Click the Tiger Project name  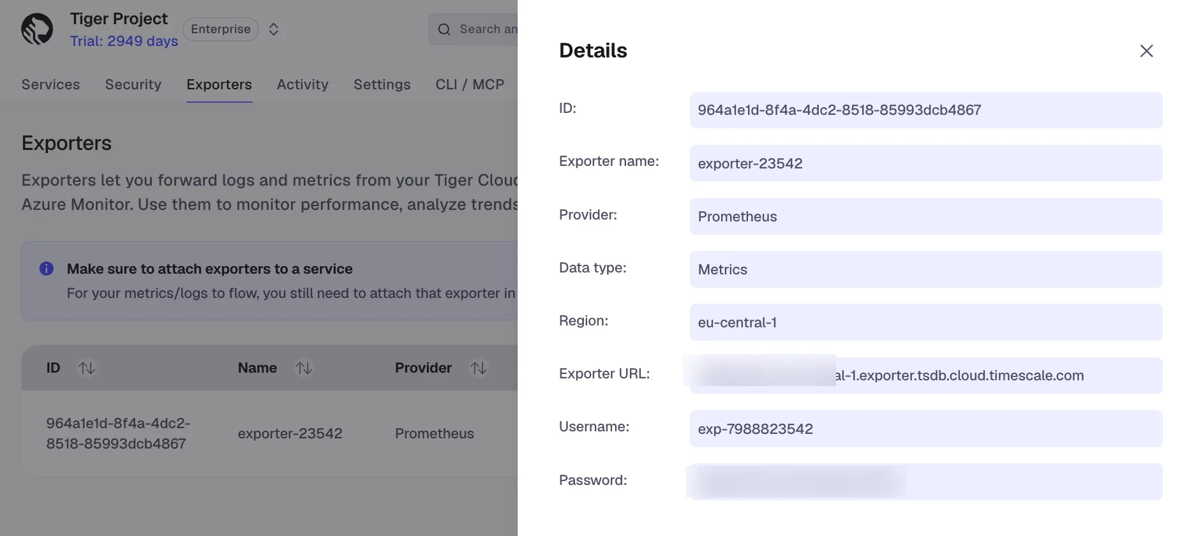119,19
